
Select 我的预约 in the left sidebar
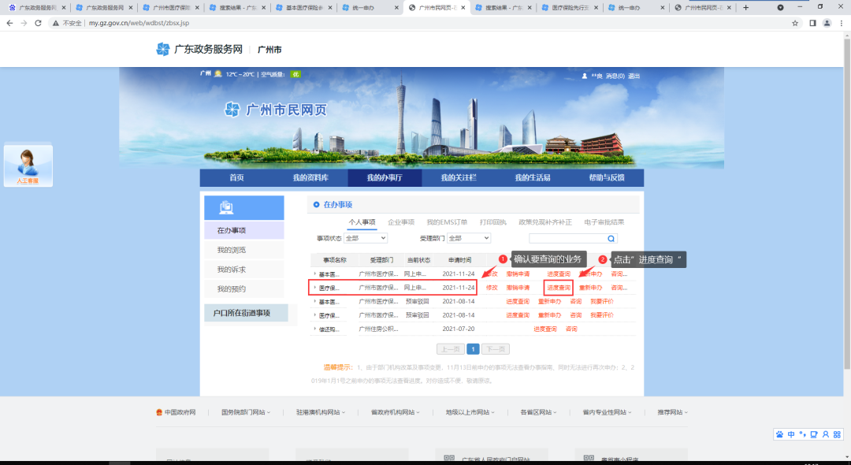(x=232, y=289)
